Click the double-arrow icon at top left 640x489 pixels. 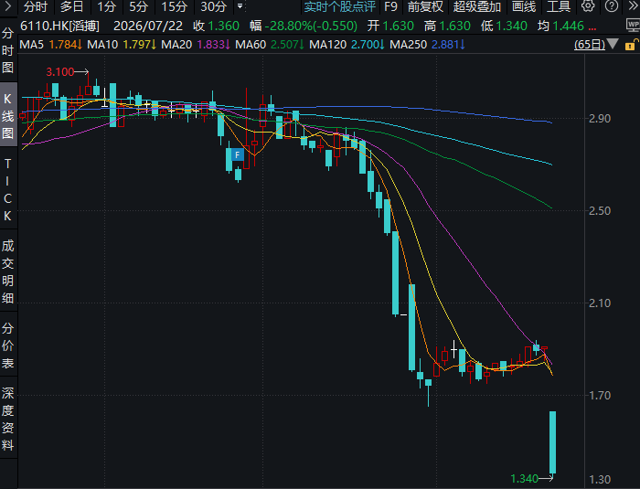coord(8,6)
